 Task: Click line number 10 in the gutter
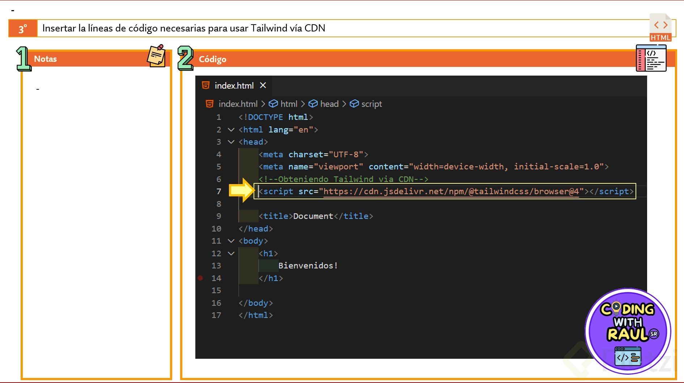(x=216, y=229)
